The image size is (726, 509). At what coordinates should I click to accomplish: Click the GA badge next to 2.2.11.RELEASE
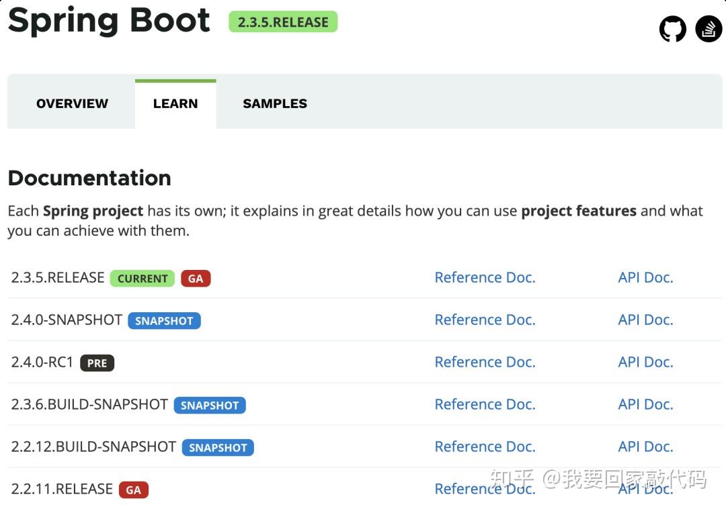point(133,490)
